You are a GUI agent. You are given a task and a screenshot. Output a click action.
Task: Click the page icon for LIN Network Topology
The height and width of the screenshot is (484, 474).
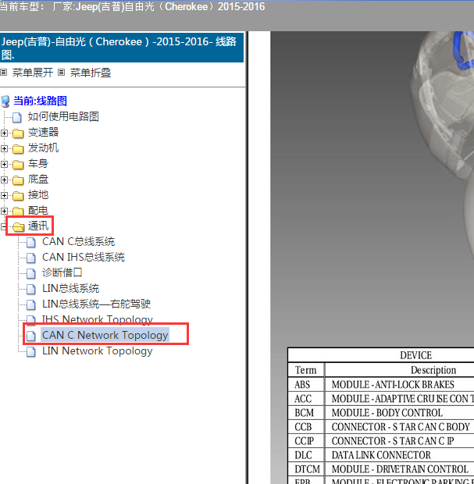[x=31, y=351]
